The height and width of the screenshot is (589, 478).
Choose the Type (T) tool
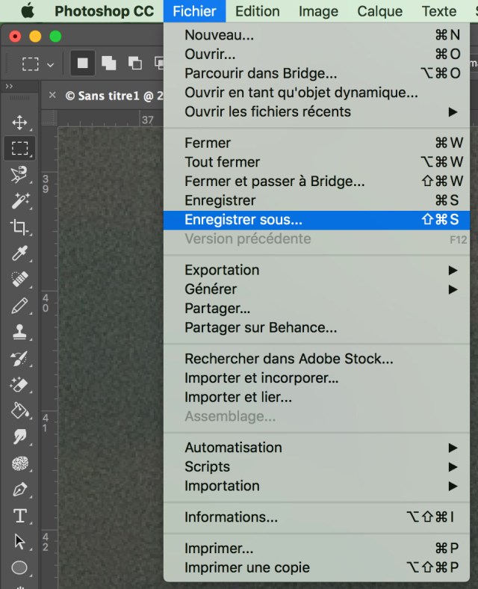[19, 516]
